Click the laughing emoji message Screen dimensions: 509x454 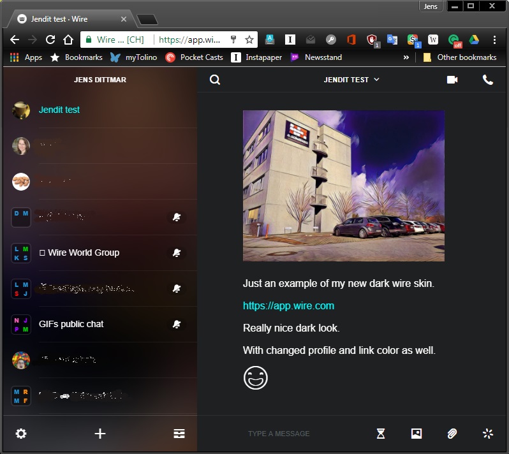[x=256, y=377]
